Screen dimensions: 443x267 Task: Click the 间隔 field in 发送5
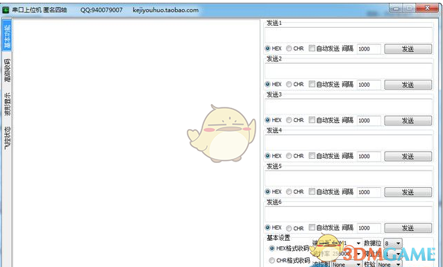369,192
